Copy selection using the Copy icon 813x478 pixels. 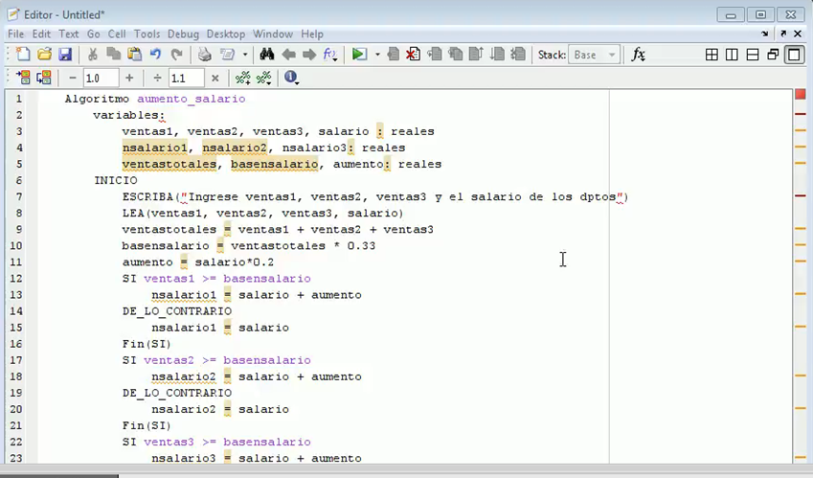click(x=114, y=55)
